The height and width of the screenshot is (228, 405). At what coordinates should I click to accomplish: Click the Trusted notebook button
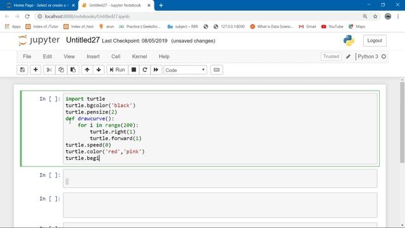tap(331, 56)
